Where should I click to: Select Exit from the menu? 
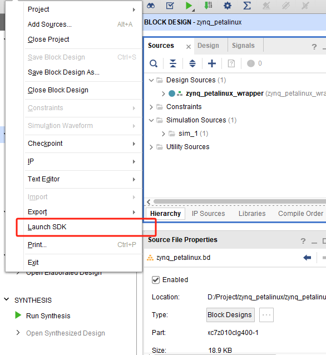point(83,263)
